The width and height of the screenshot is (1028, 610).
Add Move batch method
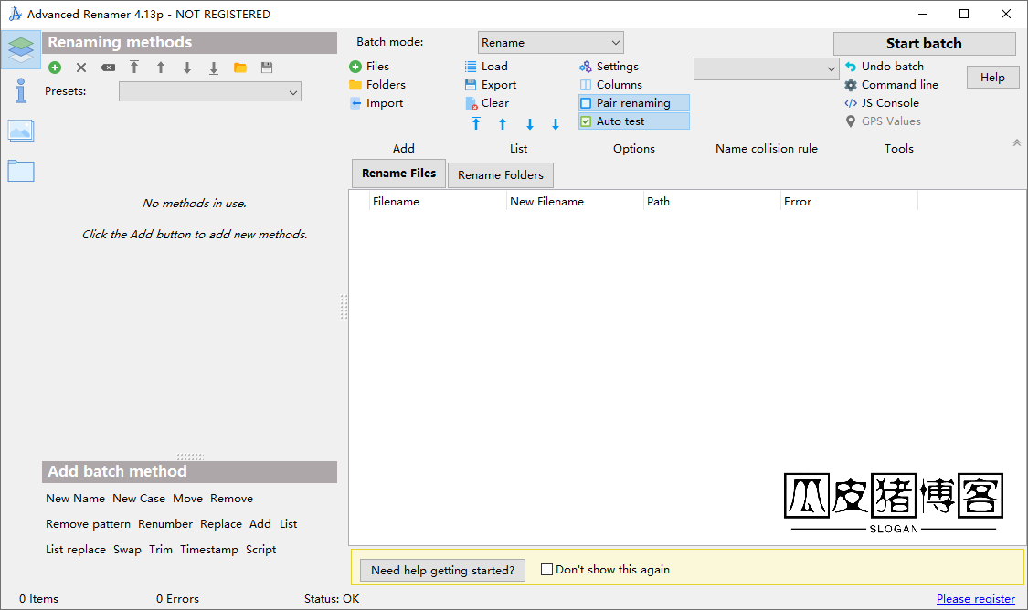[x=187, y=498]
